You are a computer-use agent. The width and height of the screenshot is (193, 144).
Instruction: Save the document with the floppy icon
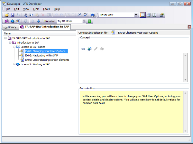click(13, 15)
